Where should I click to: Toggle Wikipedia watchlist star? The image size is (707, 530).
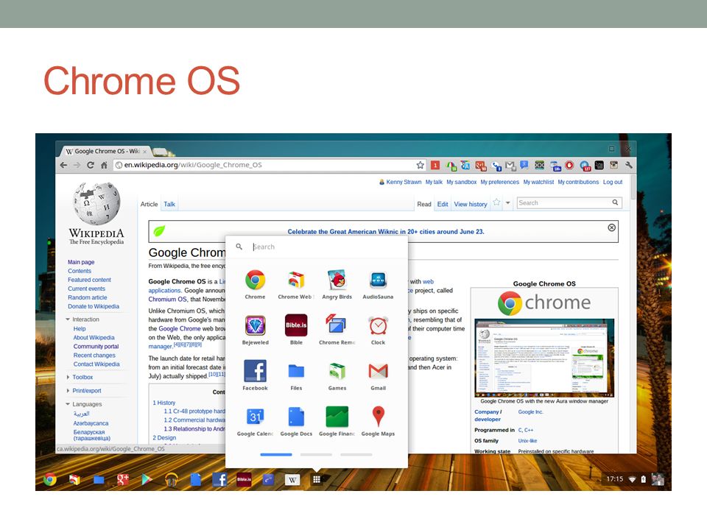click(x=496, y=202)
